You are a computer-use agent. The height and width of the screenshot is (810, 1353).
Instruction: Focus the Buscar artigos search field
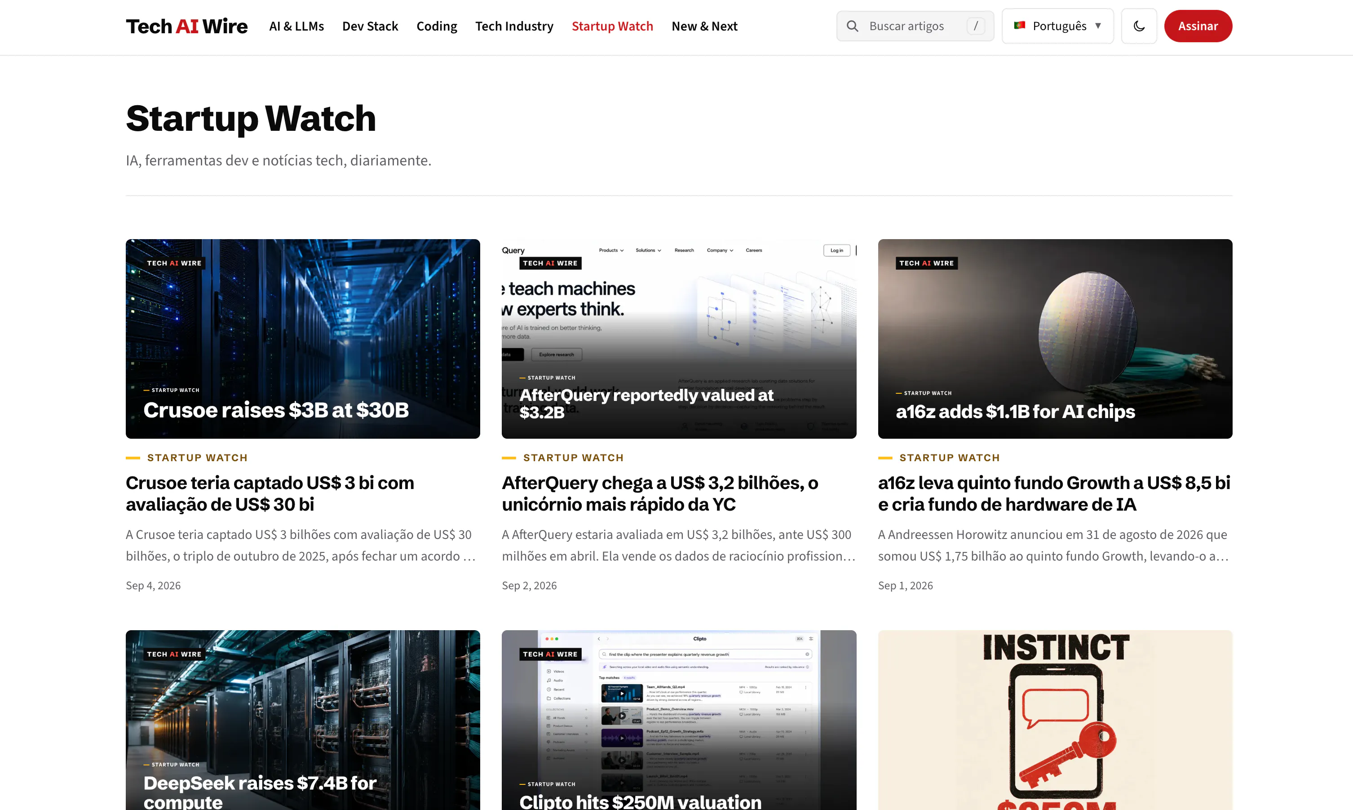(x=915, y=26)
